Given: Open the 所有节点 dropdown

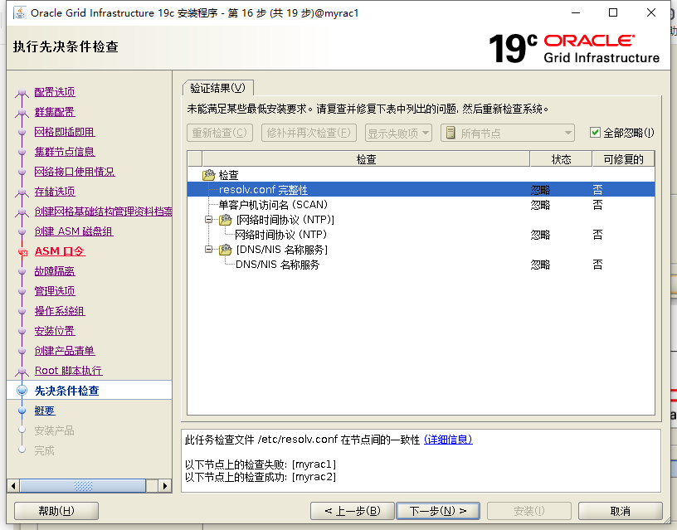Looking at the screenshot, I should (507, 133).
